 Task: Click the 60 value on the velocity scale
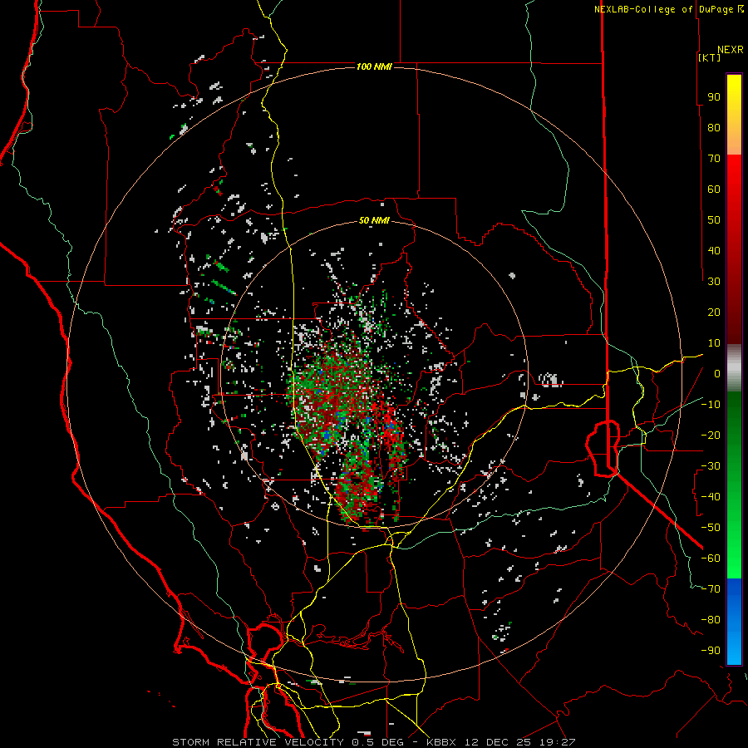point(714,189)
